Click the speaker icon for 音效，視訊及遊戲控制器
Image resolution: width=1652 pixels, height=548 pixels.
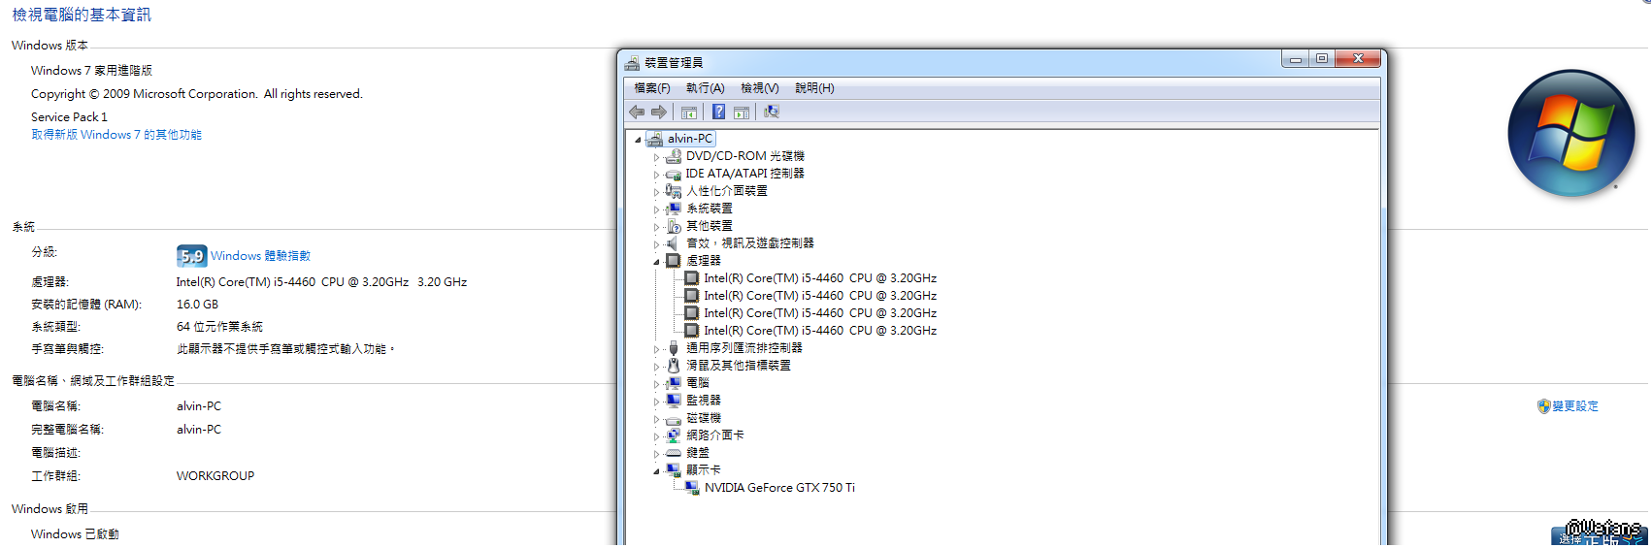tap(674, 243)
